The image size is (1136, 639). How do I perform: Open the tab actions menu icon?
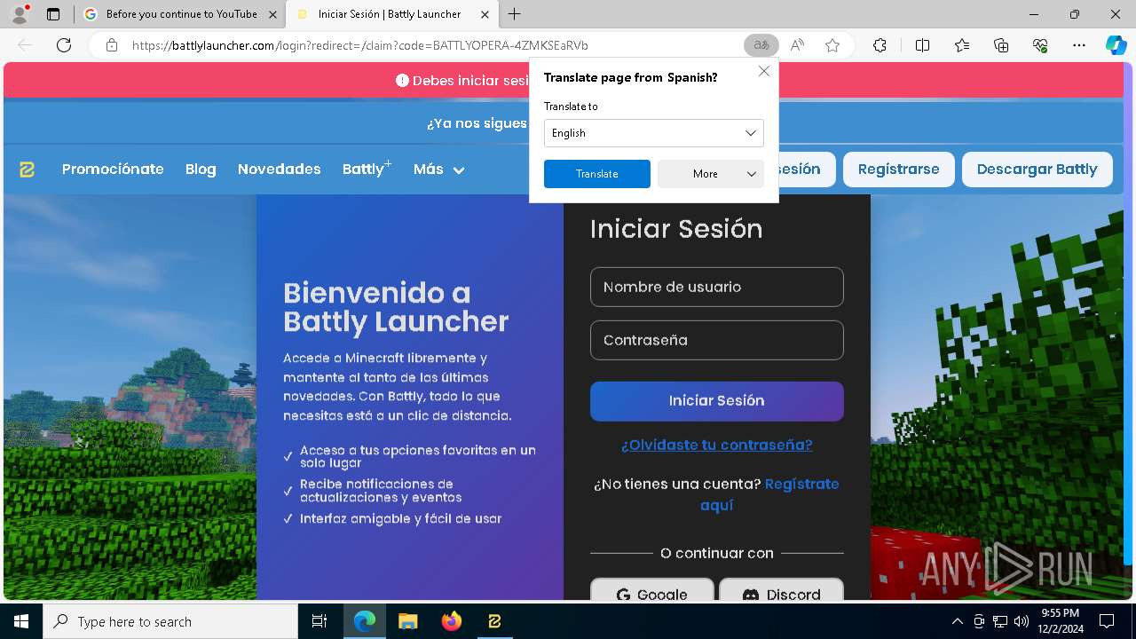pyautogui.click(x=53, y=14)
